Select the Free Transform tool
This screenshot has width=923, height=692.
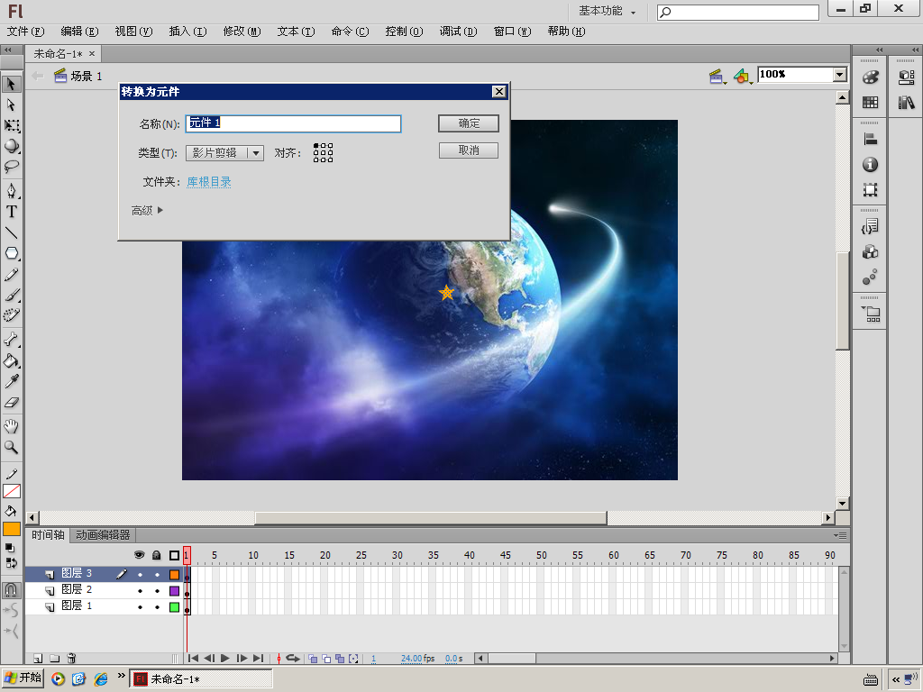(12, 125)
